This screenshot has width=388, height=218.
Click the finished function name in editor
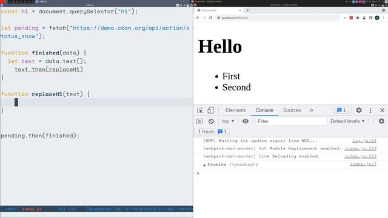coord(45,53)
